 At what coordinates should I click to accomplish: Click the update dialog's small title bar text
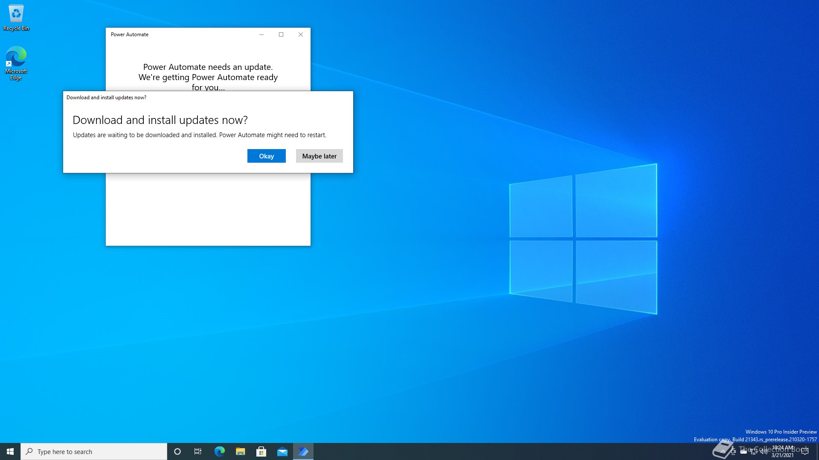coord(106,98)
